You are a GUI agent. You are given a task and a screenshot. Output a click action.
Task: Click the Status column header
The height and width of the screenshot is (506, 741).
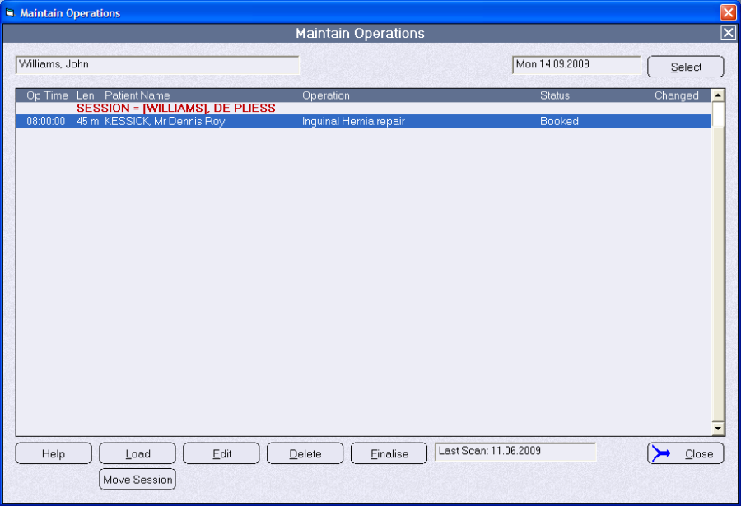[555, 95]
